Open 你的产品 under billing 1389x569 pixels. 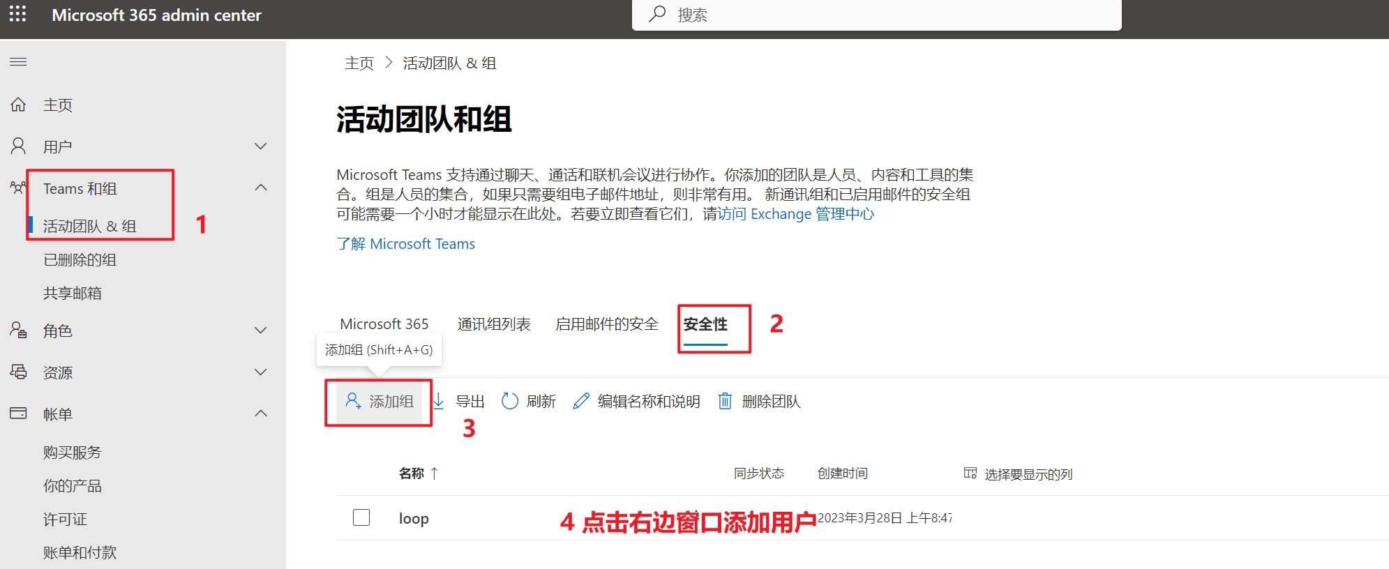pyautogui.click(x=73, y=485)
